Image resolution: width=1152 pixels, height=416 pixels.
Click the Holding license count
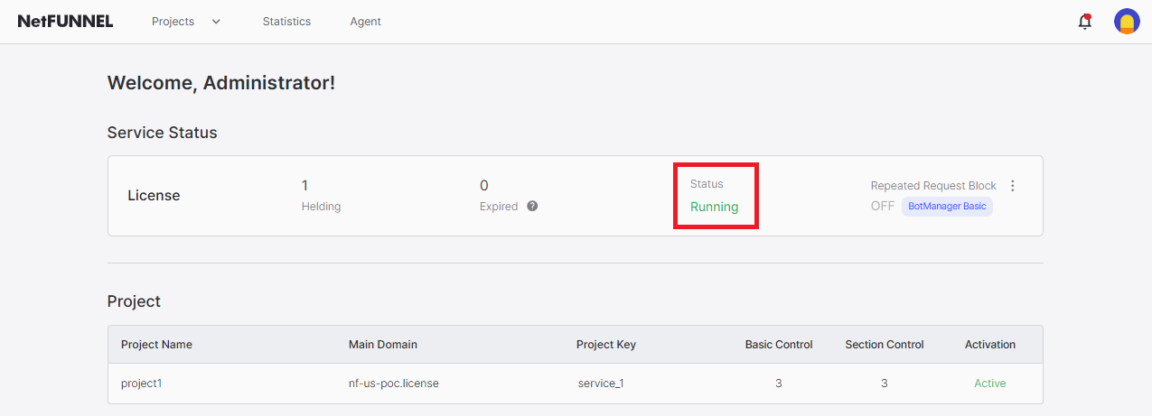coord(304,186)
